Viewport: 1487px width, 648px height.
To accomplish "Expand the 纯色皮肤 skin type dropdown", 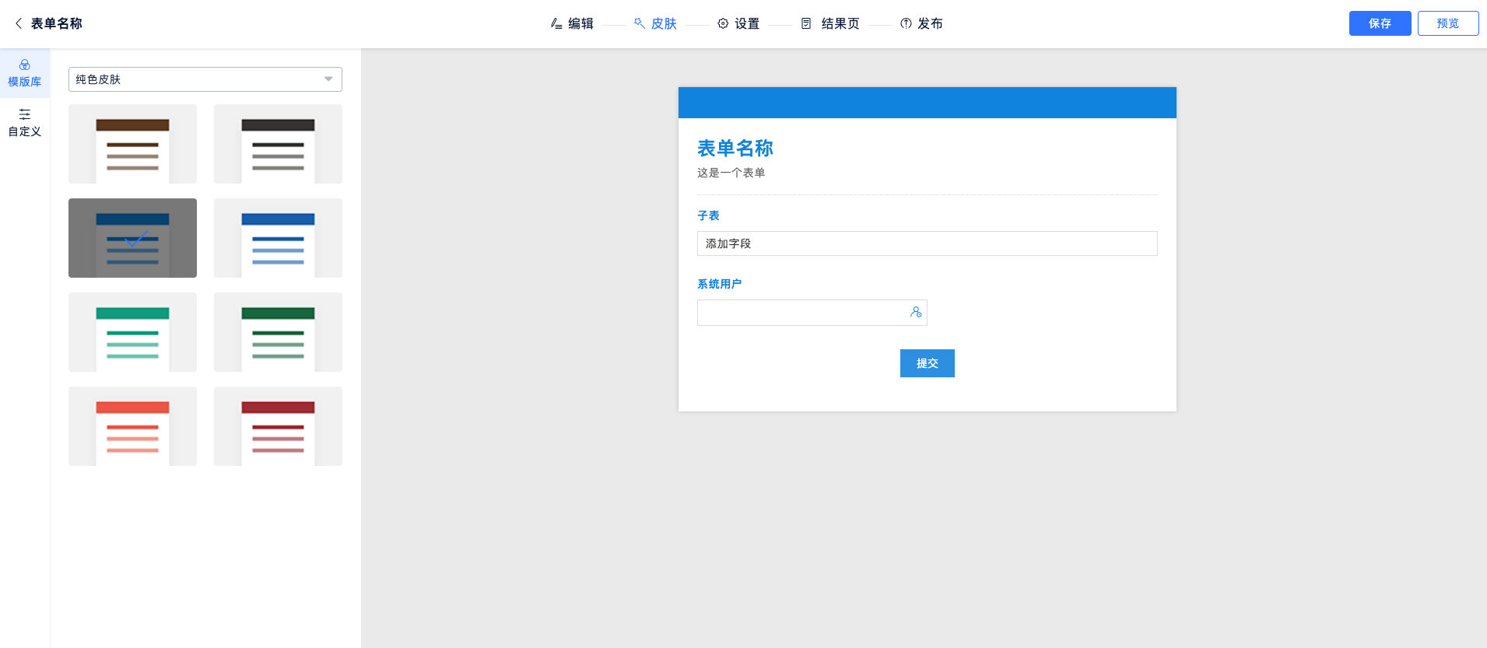I will point(205,79).
